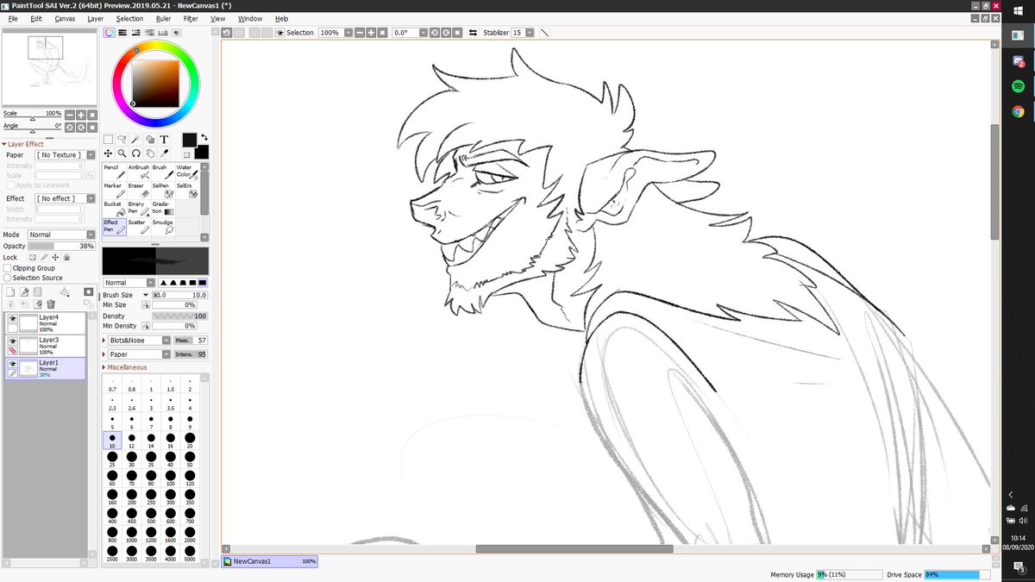Select the Binary Pen tool

pos(138,209)
